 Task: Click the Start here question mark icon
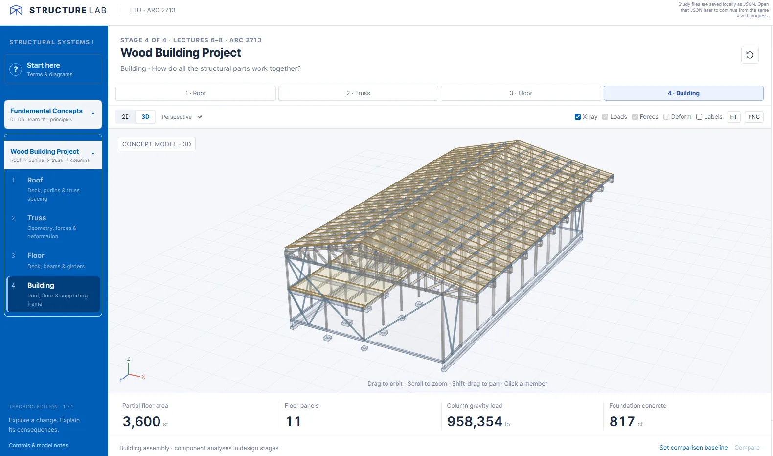(x=16, y=69)
